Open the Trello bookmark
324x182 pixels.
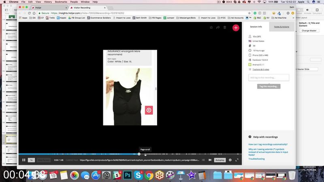[50, 18]
